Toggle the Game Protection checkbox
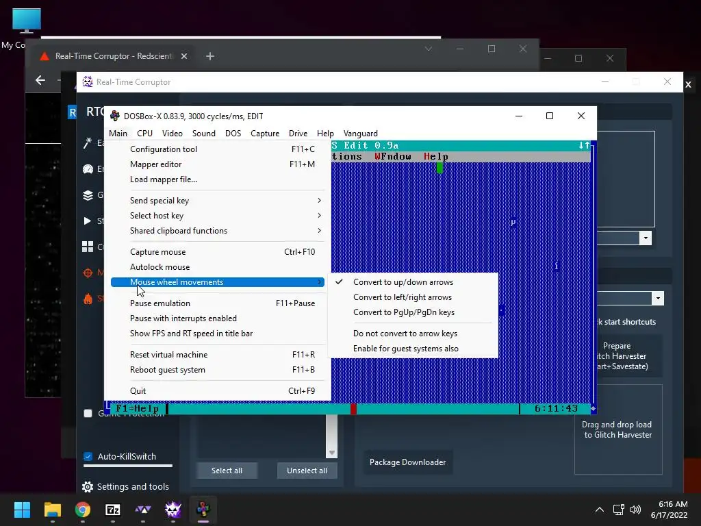The image size is (701, 526). (x=88, y=413)
